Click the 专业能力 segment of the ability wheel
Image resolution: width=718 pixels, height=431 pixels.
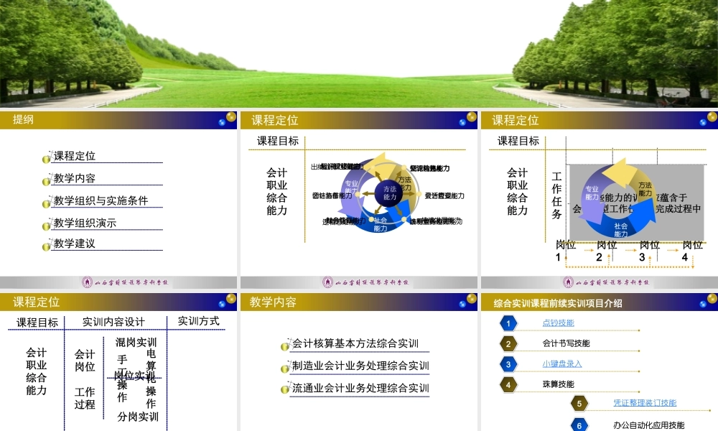351,187
